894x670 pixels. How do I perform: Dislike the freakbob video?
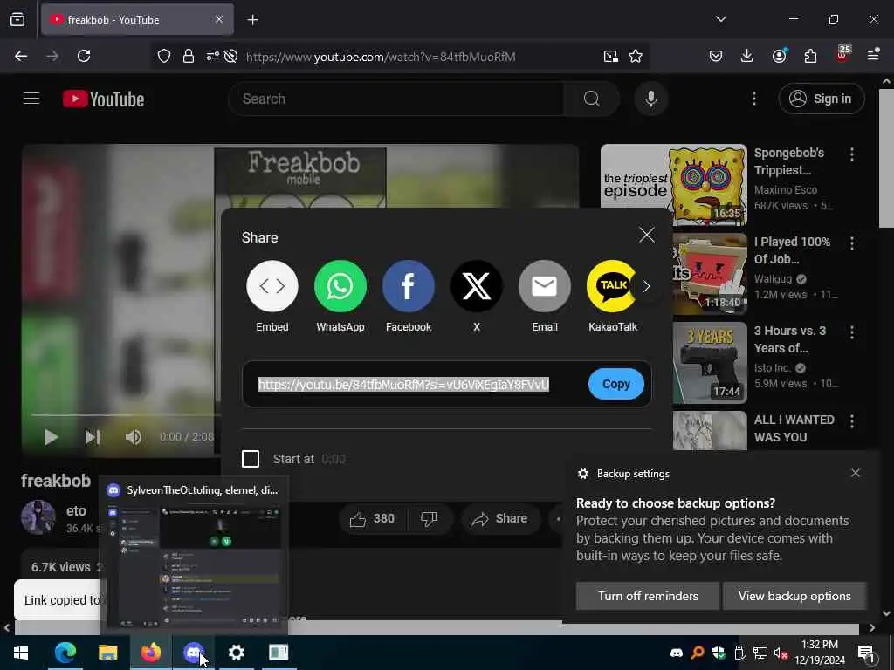[x=429, y=518]
